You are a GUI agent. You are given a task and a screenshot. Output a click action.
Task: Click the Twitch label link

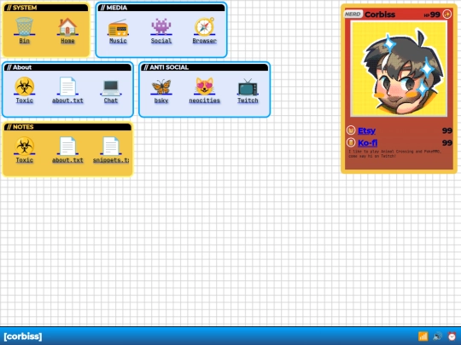[248, 101]
